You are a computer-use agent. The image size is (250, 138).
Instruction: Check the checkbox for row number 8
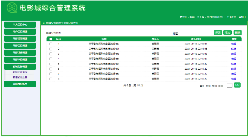(51, 79)
